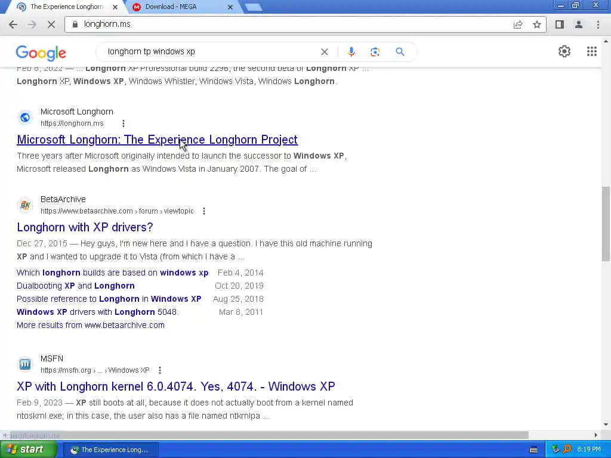This screenshot has height=458, width=611.
Task: Click the scroll down arrow
Action: pos(606,425)
